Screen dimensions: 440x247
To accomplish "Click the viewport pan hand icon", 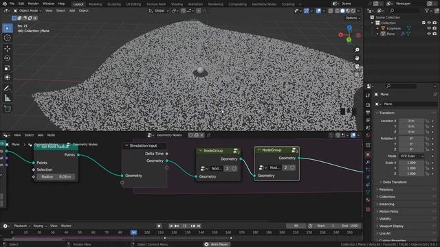I will [x=357, y=58].
